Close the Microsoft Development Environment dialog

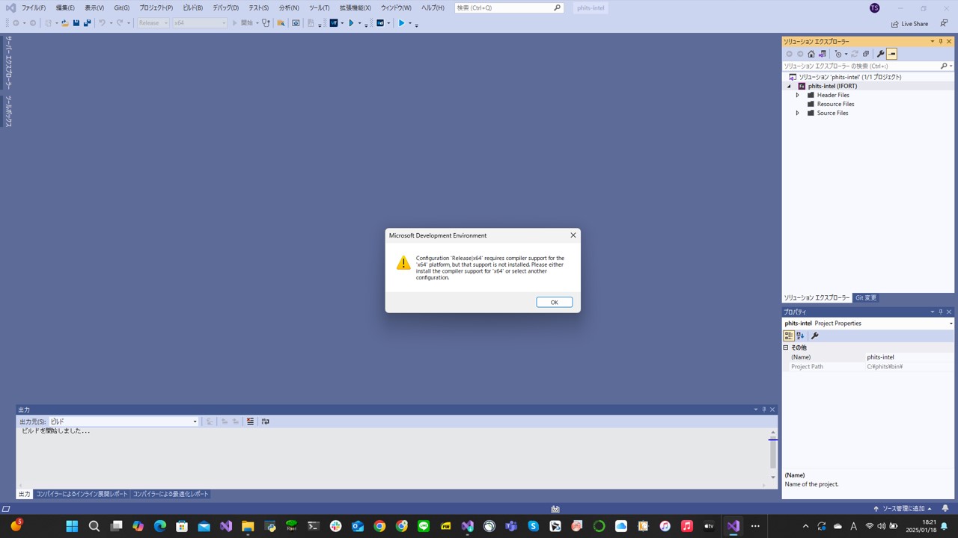pos(573,235)
